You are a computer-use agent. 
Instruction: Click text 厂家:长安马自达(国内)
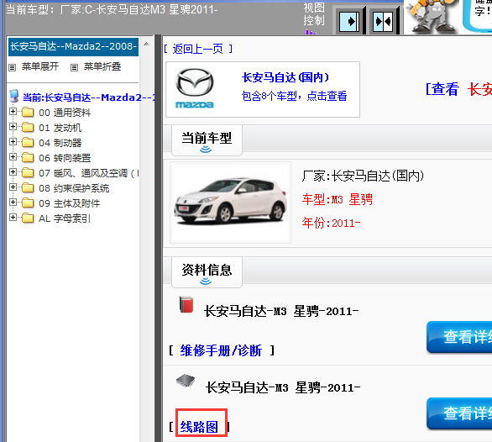click(363, 176)
